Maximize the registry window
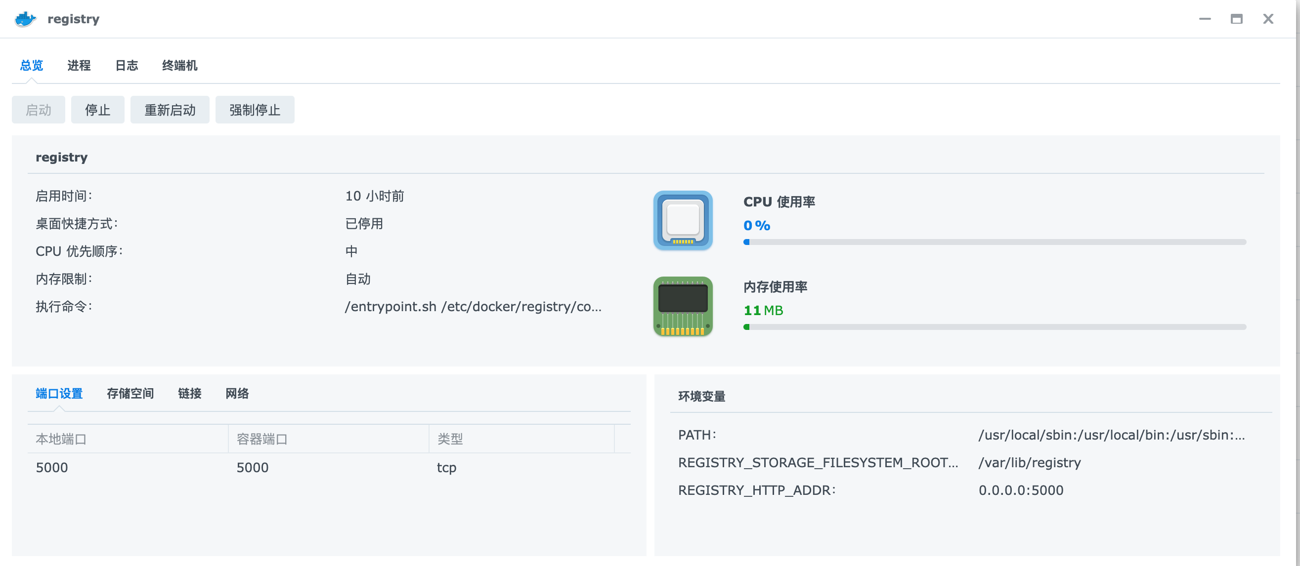 [1236, 19]
